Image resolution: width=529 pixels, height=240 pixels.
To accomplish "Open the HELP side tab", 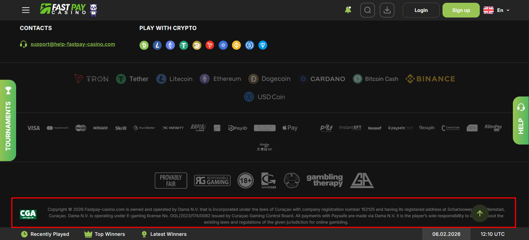I will tap(521, 120).
